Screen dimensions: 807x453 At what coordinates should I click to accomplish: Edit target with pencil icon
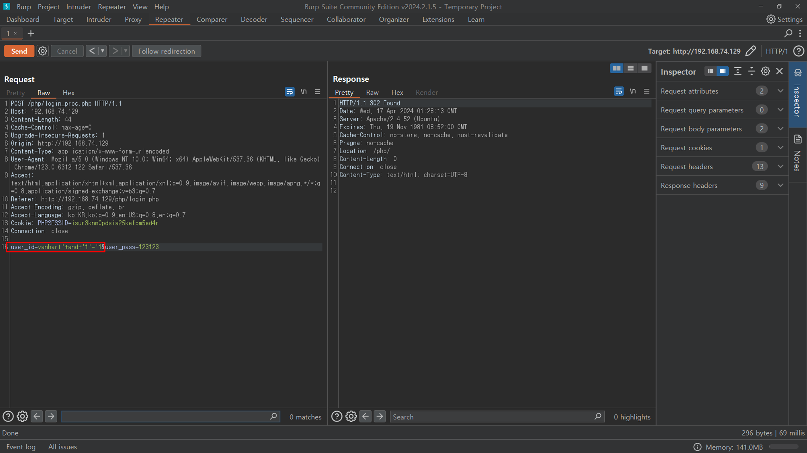751,51
